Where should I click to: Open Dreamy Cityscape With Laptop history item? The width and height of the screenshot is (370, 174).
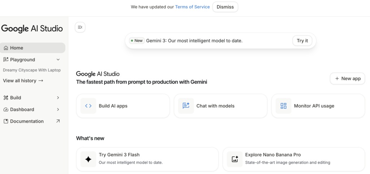[x=32, y=70]
